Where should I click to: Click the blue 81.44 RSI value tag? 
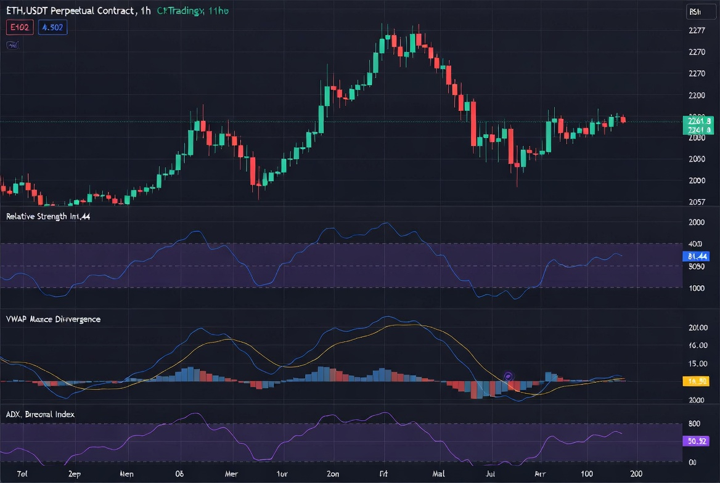pyautogui.click(x=696, y=256)
